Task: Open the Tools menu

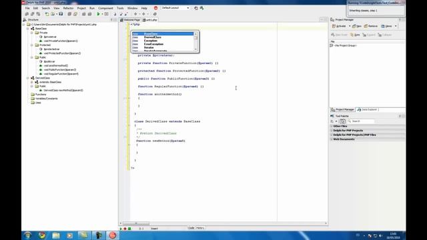Action: (120, 8)
